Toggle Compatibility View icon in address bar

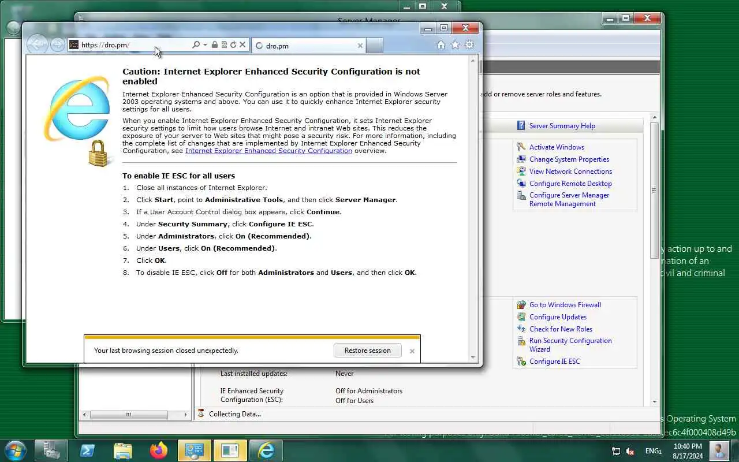(x=224, y=44)
